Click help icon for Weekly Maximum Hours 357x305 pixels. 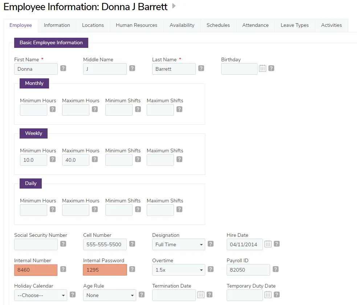(95, 159)
